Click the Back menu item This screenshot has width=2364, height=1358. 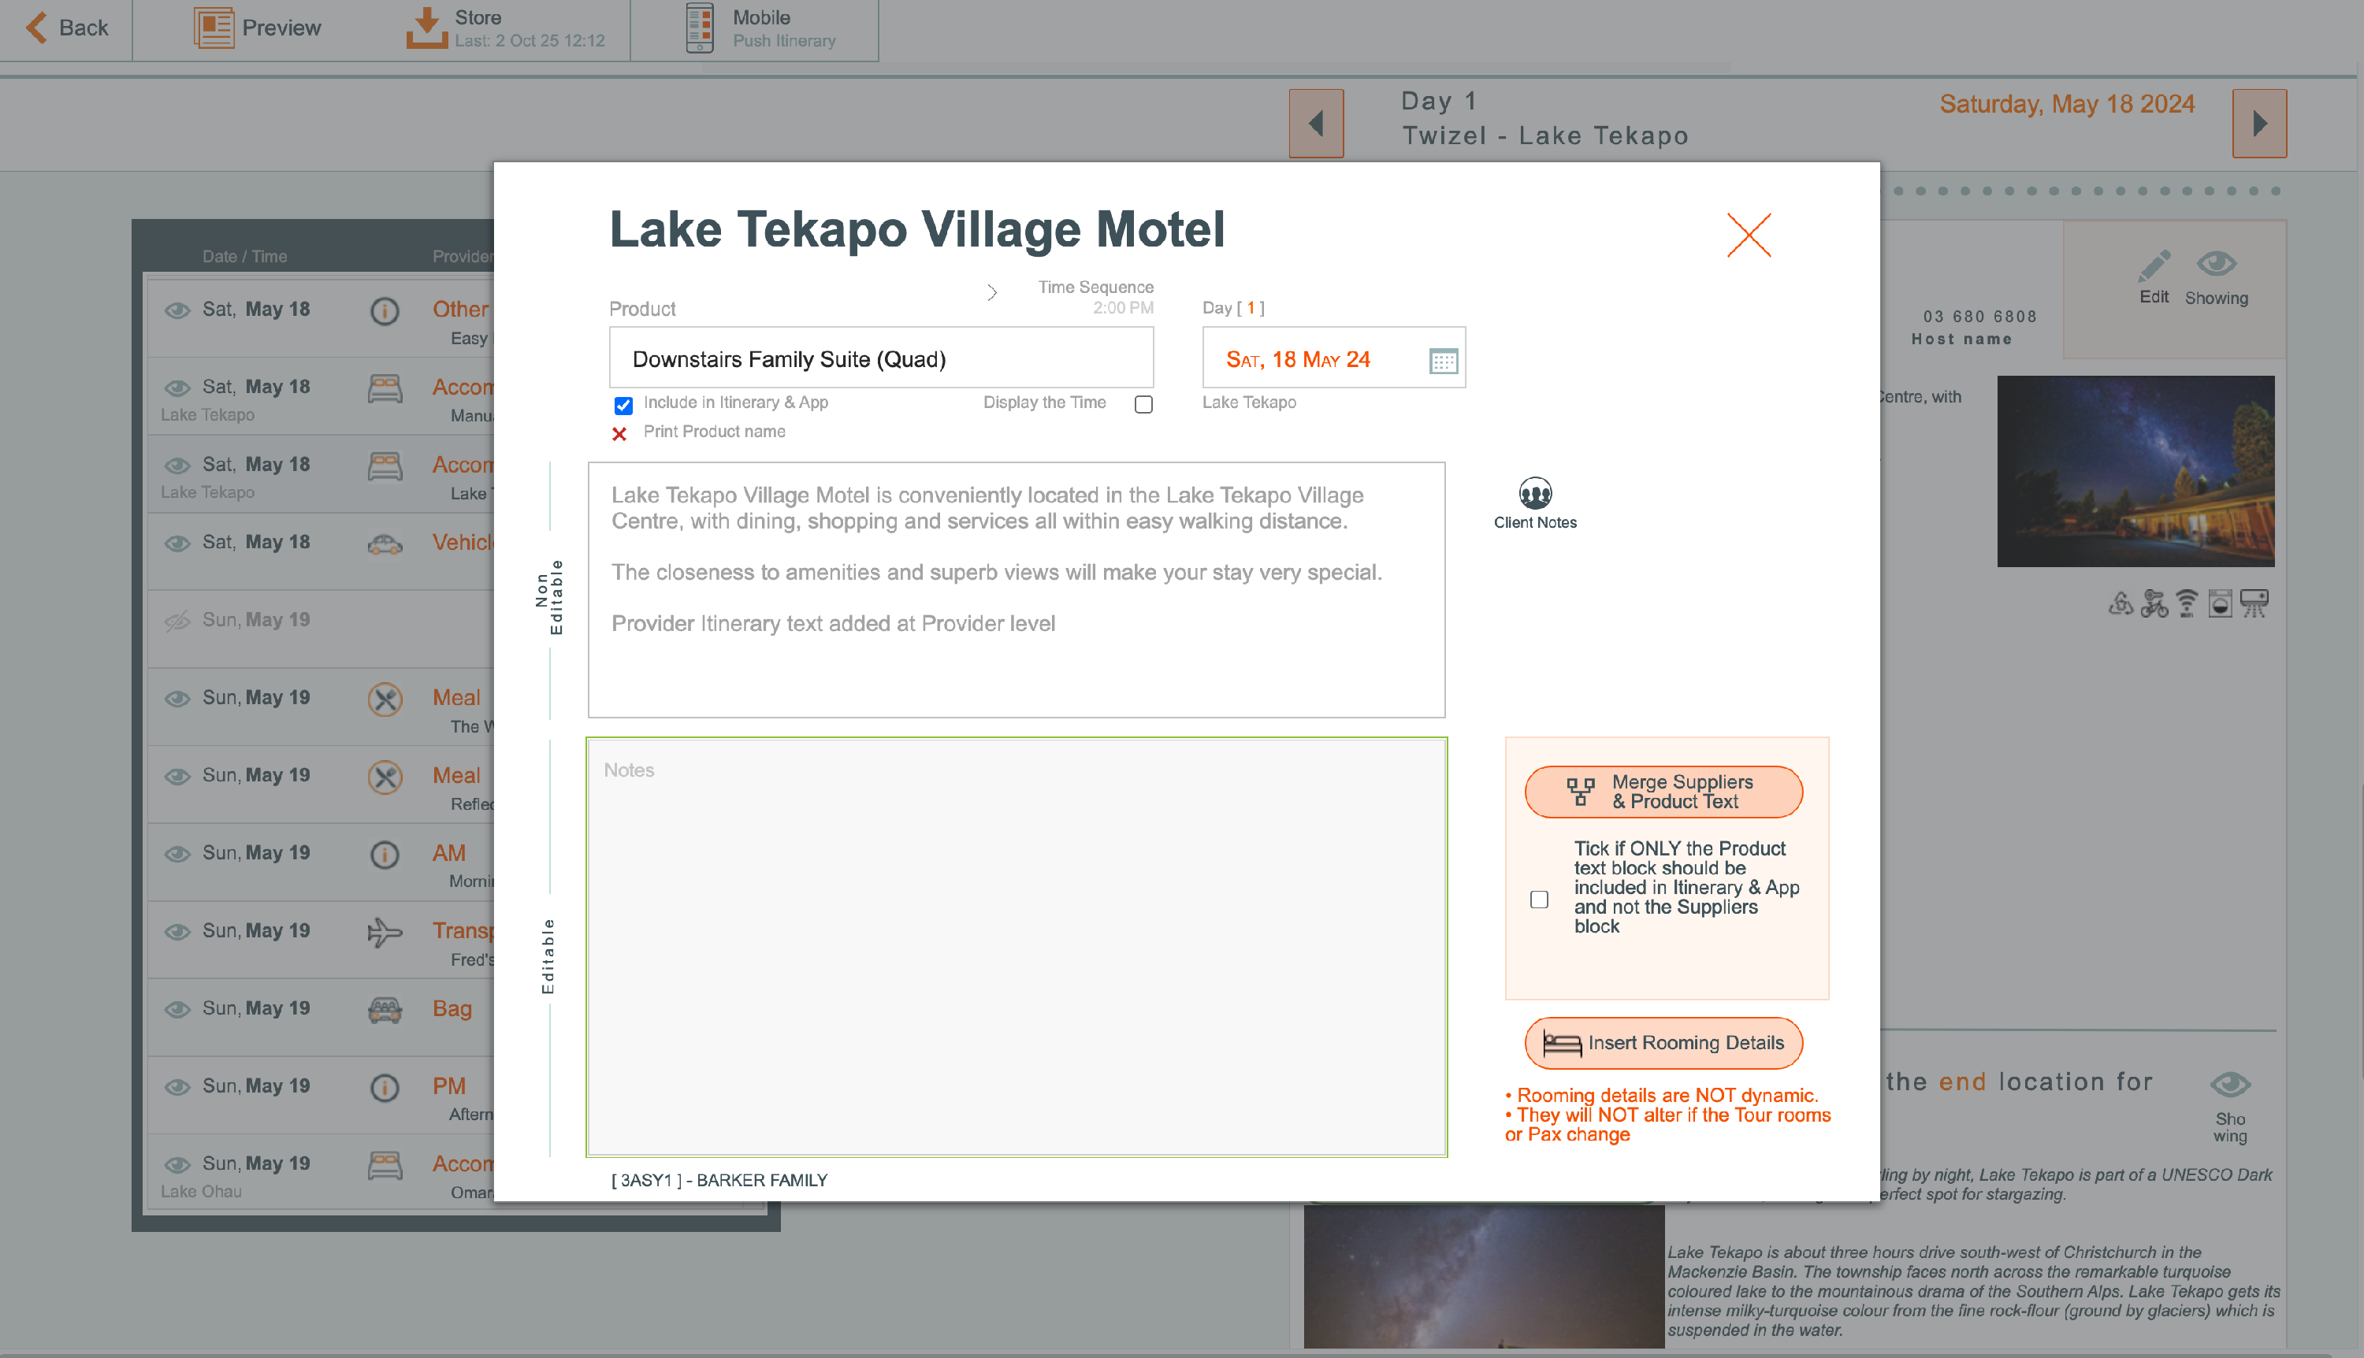coord(65,27)
